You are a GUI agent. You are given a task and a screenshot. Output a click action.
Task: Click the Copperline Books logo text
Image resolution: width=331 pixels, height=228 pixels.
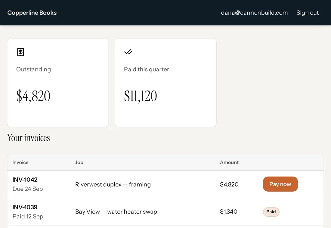tap(32, 13)
